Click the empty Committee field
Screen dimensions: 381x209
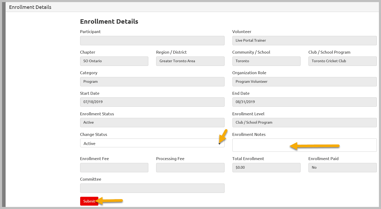click(152, 188)
